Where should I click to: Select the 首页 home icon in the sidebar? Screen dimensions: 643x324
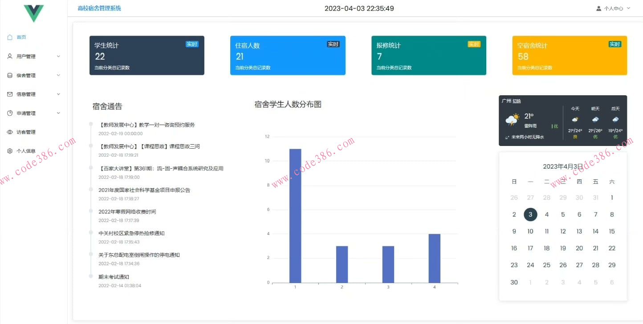11,37
